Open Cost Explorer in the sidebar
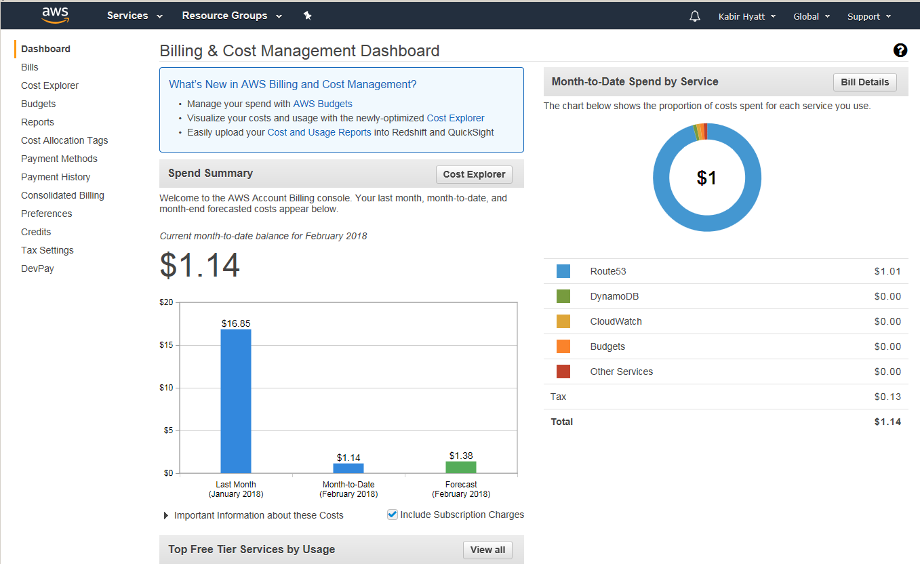The height and width of the screenshot is (564, 920). coord(49,85)
